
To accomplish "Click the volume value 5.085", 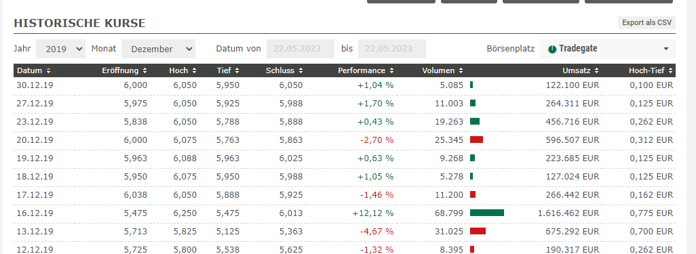I will [452, 85].
